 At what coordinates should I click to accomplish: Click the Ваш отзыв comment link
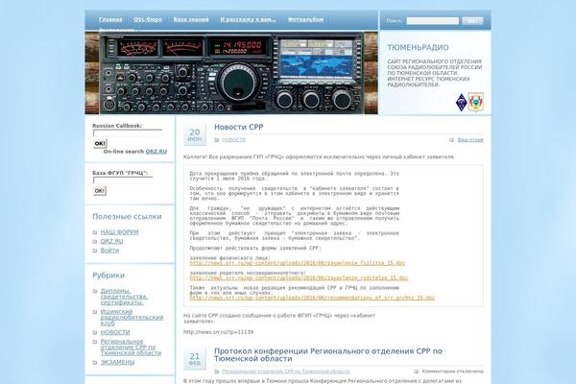pyautogui.click(x=470, y=140)
